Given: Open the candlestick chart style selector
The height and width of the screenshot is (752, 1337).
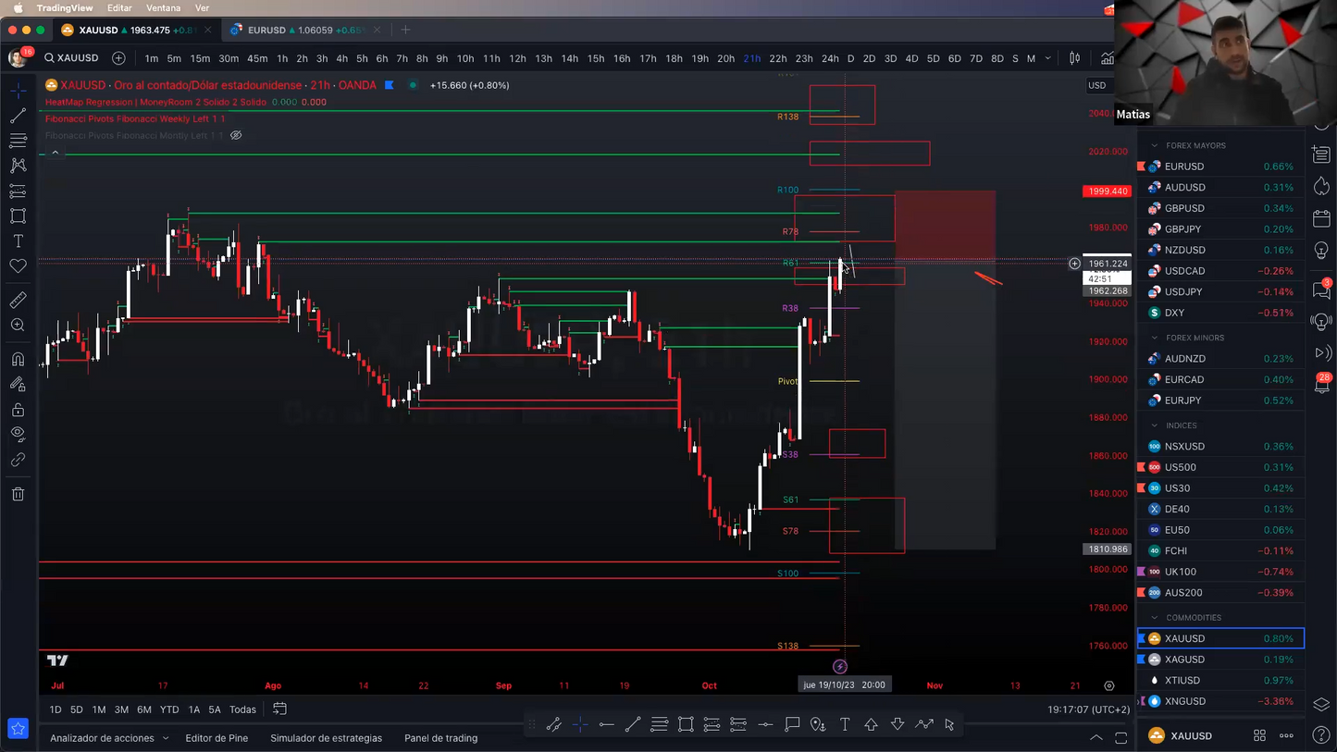Looking at the screenshot, I should 1074,58.
